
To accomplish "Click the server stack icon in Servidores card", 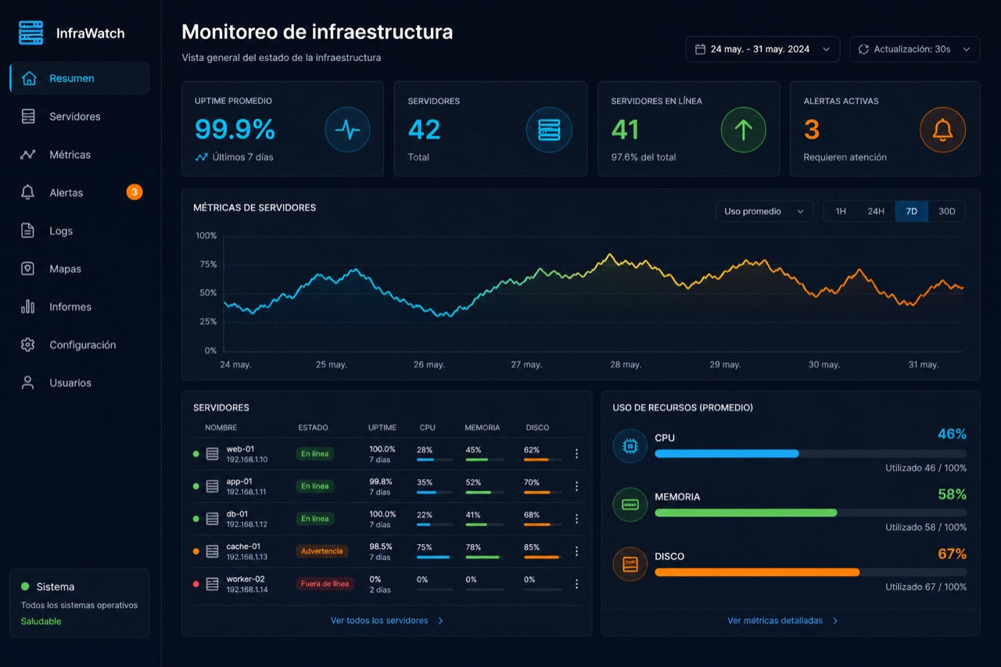I will coord(549,130).
